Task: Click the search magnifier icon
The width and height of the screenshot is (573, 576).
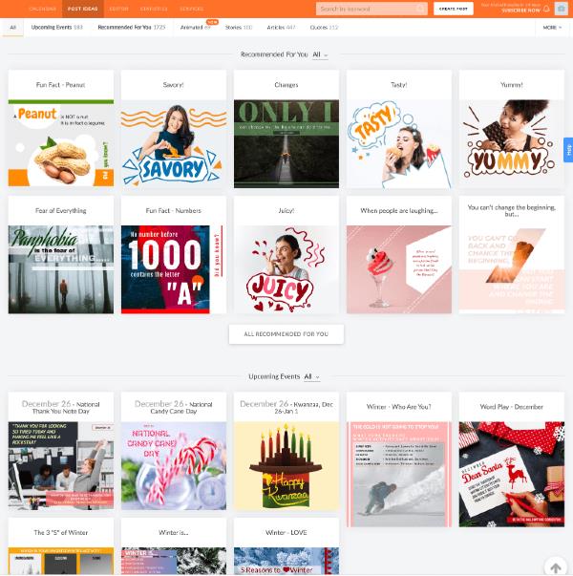Action: click(420, 9)
